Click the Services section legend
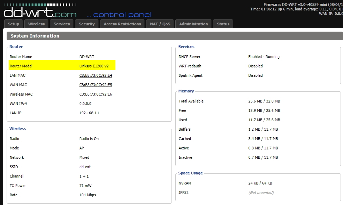Screen dimensions: 343x205 (186, 47)
